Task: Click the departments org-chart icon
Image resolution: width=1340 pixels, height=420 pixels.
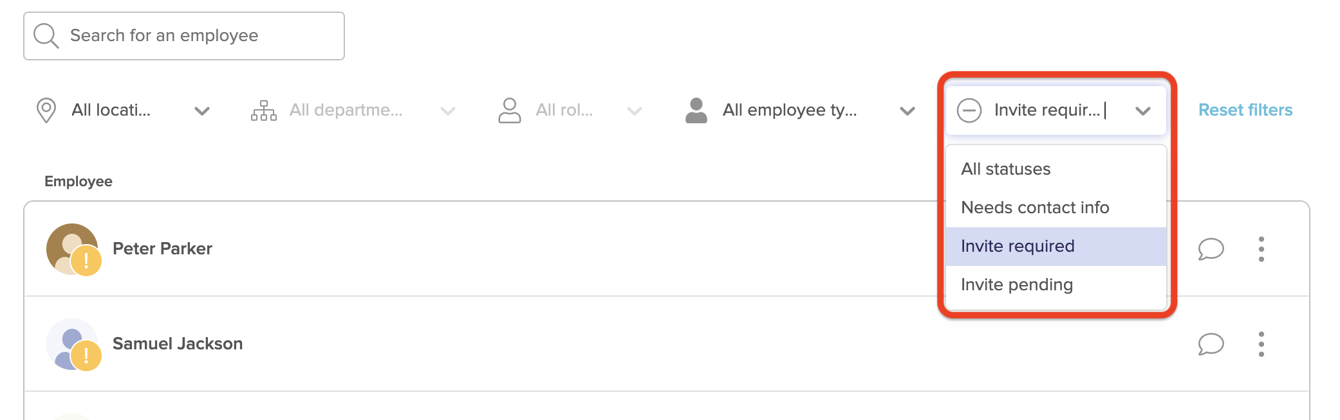Action: 264,110
